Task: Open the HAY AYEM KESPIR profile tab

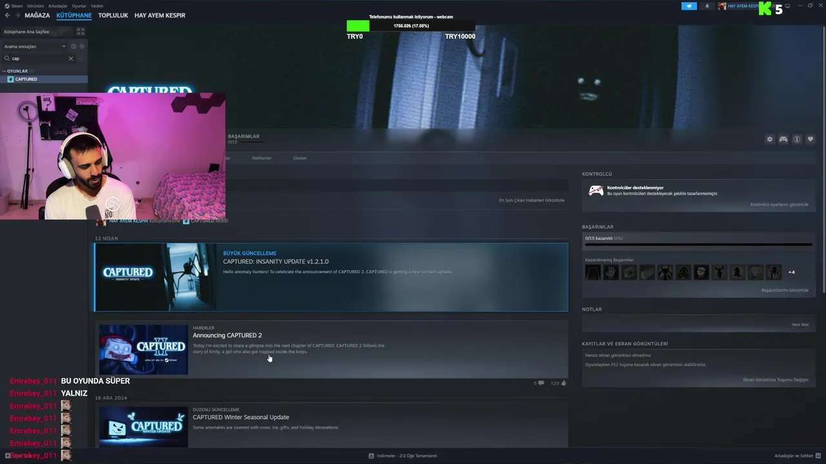Action: pyautogui.click(x=159, y=15)
